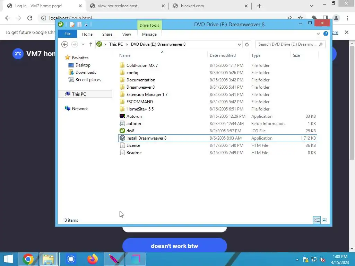Viewport: 355px width, 266px height.
Task: Open Chrome three-dot menu
Action: click(347, 18)
